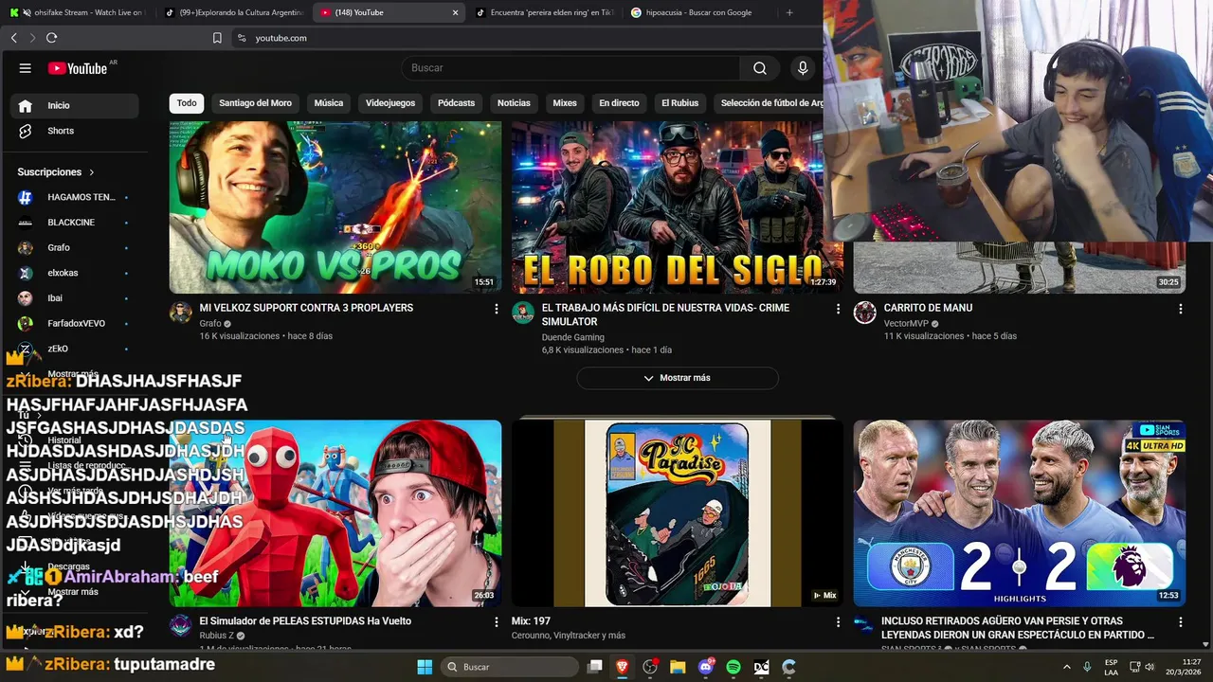Open options menu for CARRITO DE MANU video
Image resolution: width=1213 pixels, height=682 pixels.
1180,309
